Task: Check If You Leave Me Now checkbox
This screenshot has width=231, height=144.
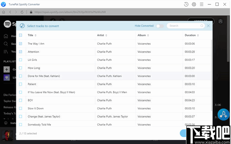Action: [20, 92]
